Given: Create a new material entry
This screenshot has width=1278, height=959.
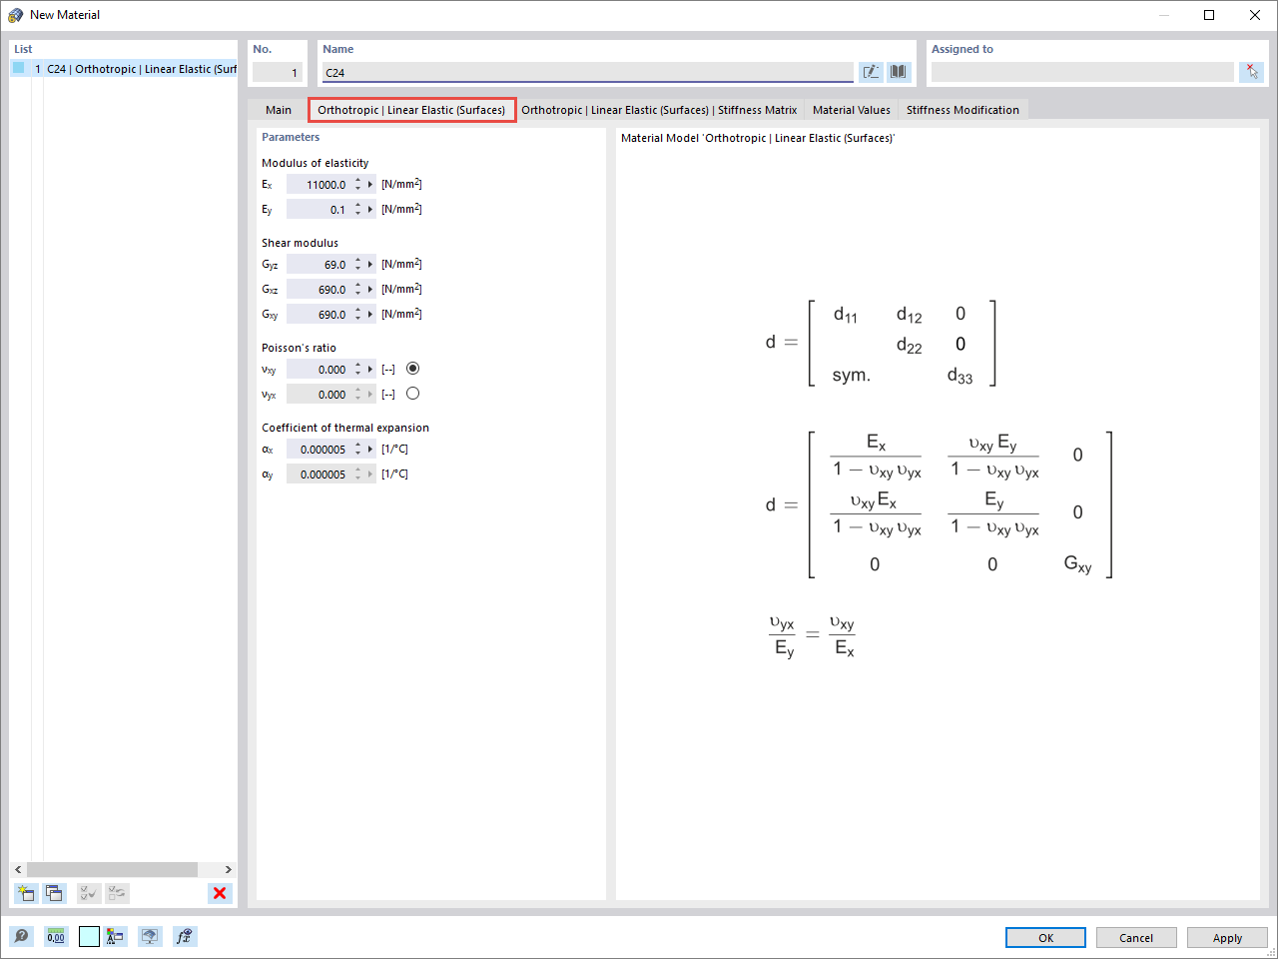Looking at the screenshot, I should [25, 893].
